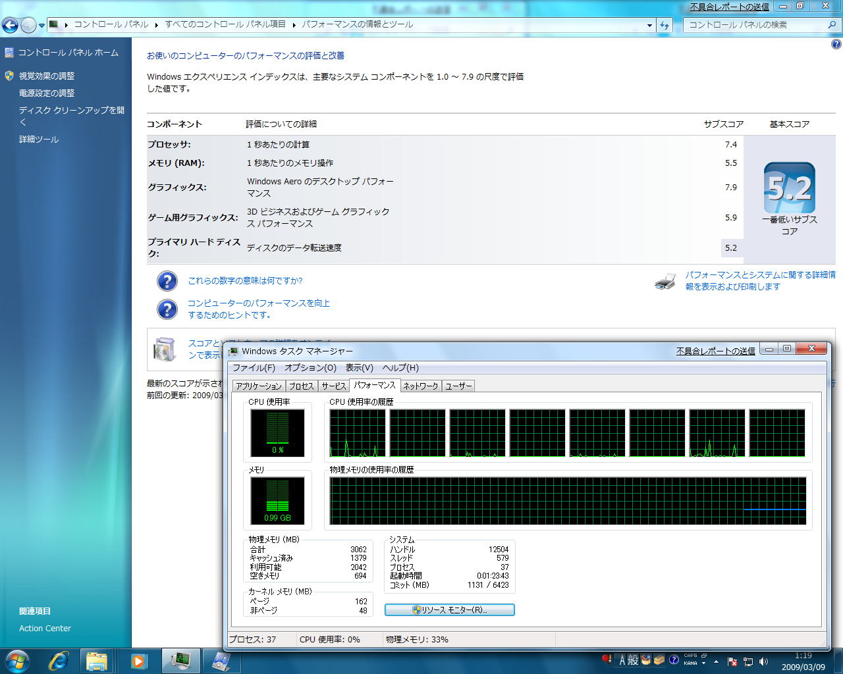The image size is (843, 674).
Task: Click Action Center flag tray icon
Action: tap(732, 661)
